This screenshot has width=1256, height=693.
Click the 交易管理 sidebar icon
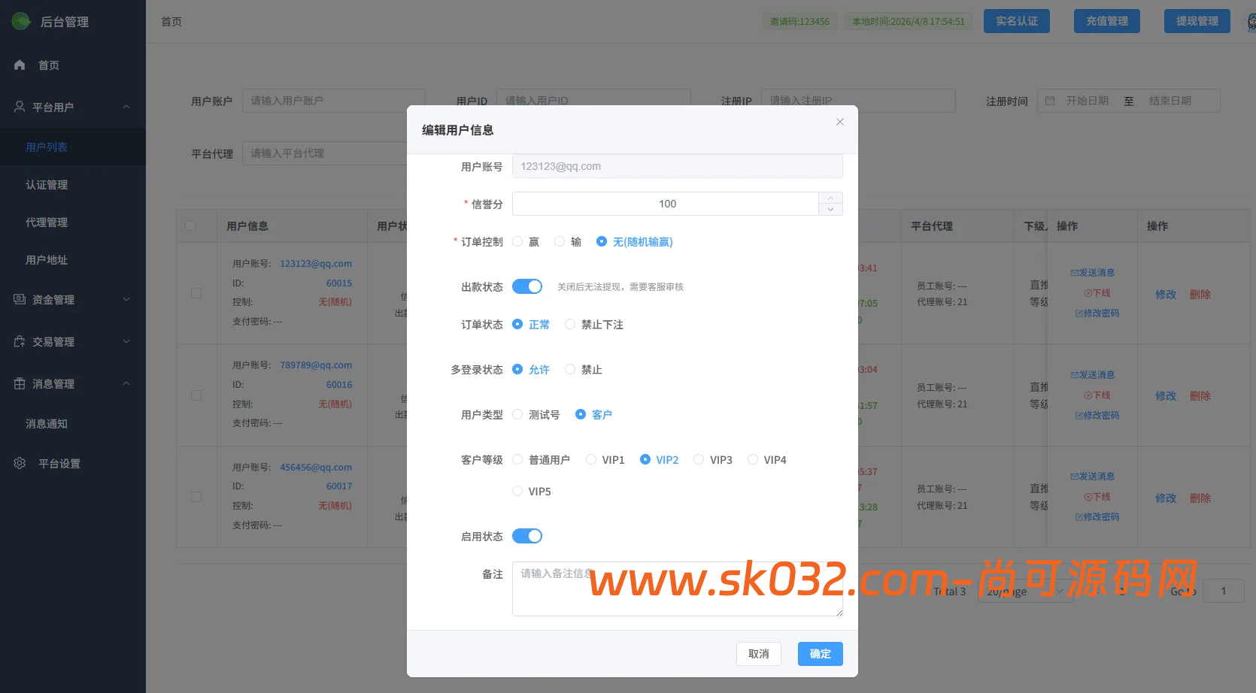pos(20,341)
